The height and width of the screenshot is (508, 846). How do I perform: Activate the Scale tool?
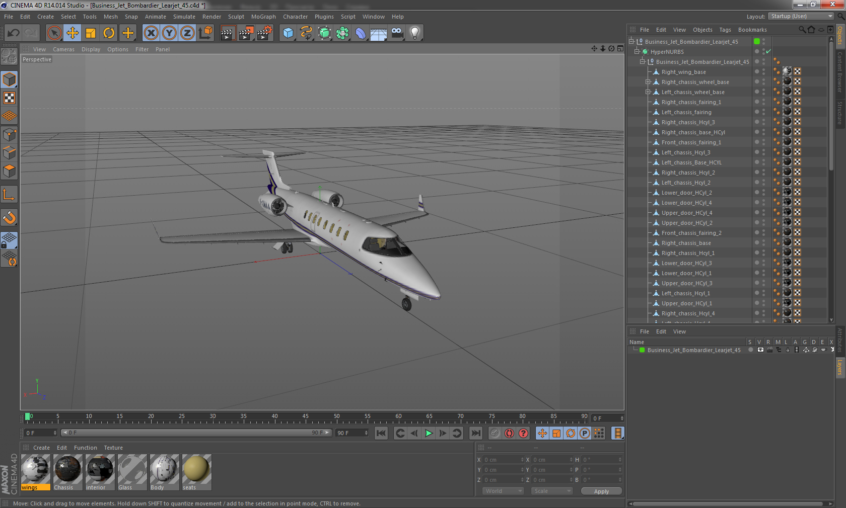pyautogui.click(x=91, y=33)
